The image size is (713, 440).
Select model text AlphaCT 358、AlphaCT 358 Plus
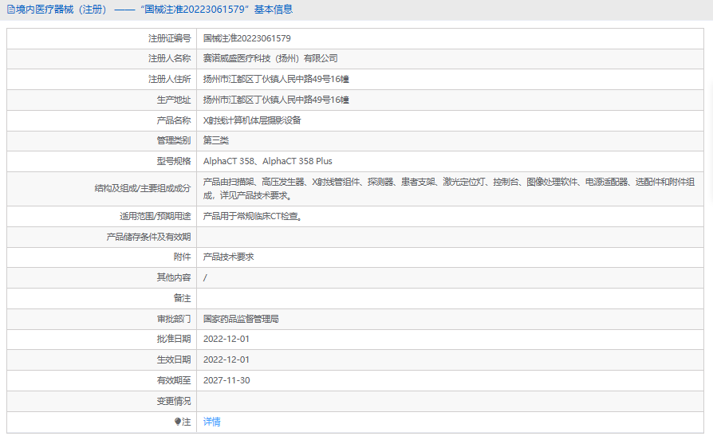point(268,161)
